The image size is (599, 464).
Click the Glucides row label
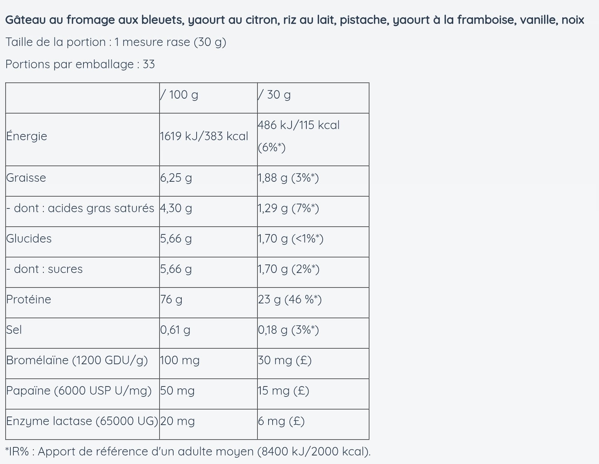pos(29,238)
